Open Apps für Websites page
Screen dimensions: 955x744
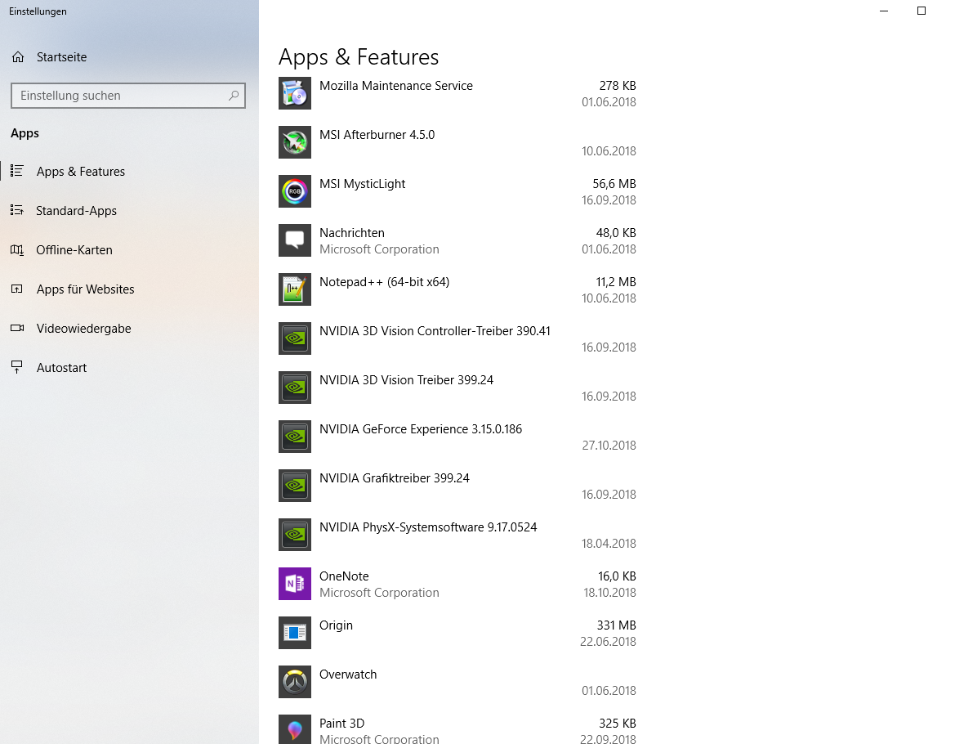pos(85,289)
